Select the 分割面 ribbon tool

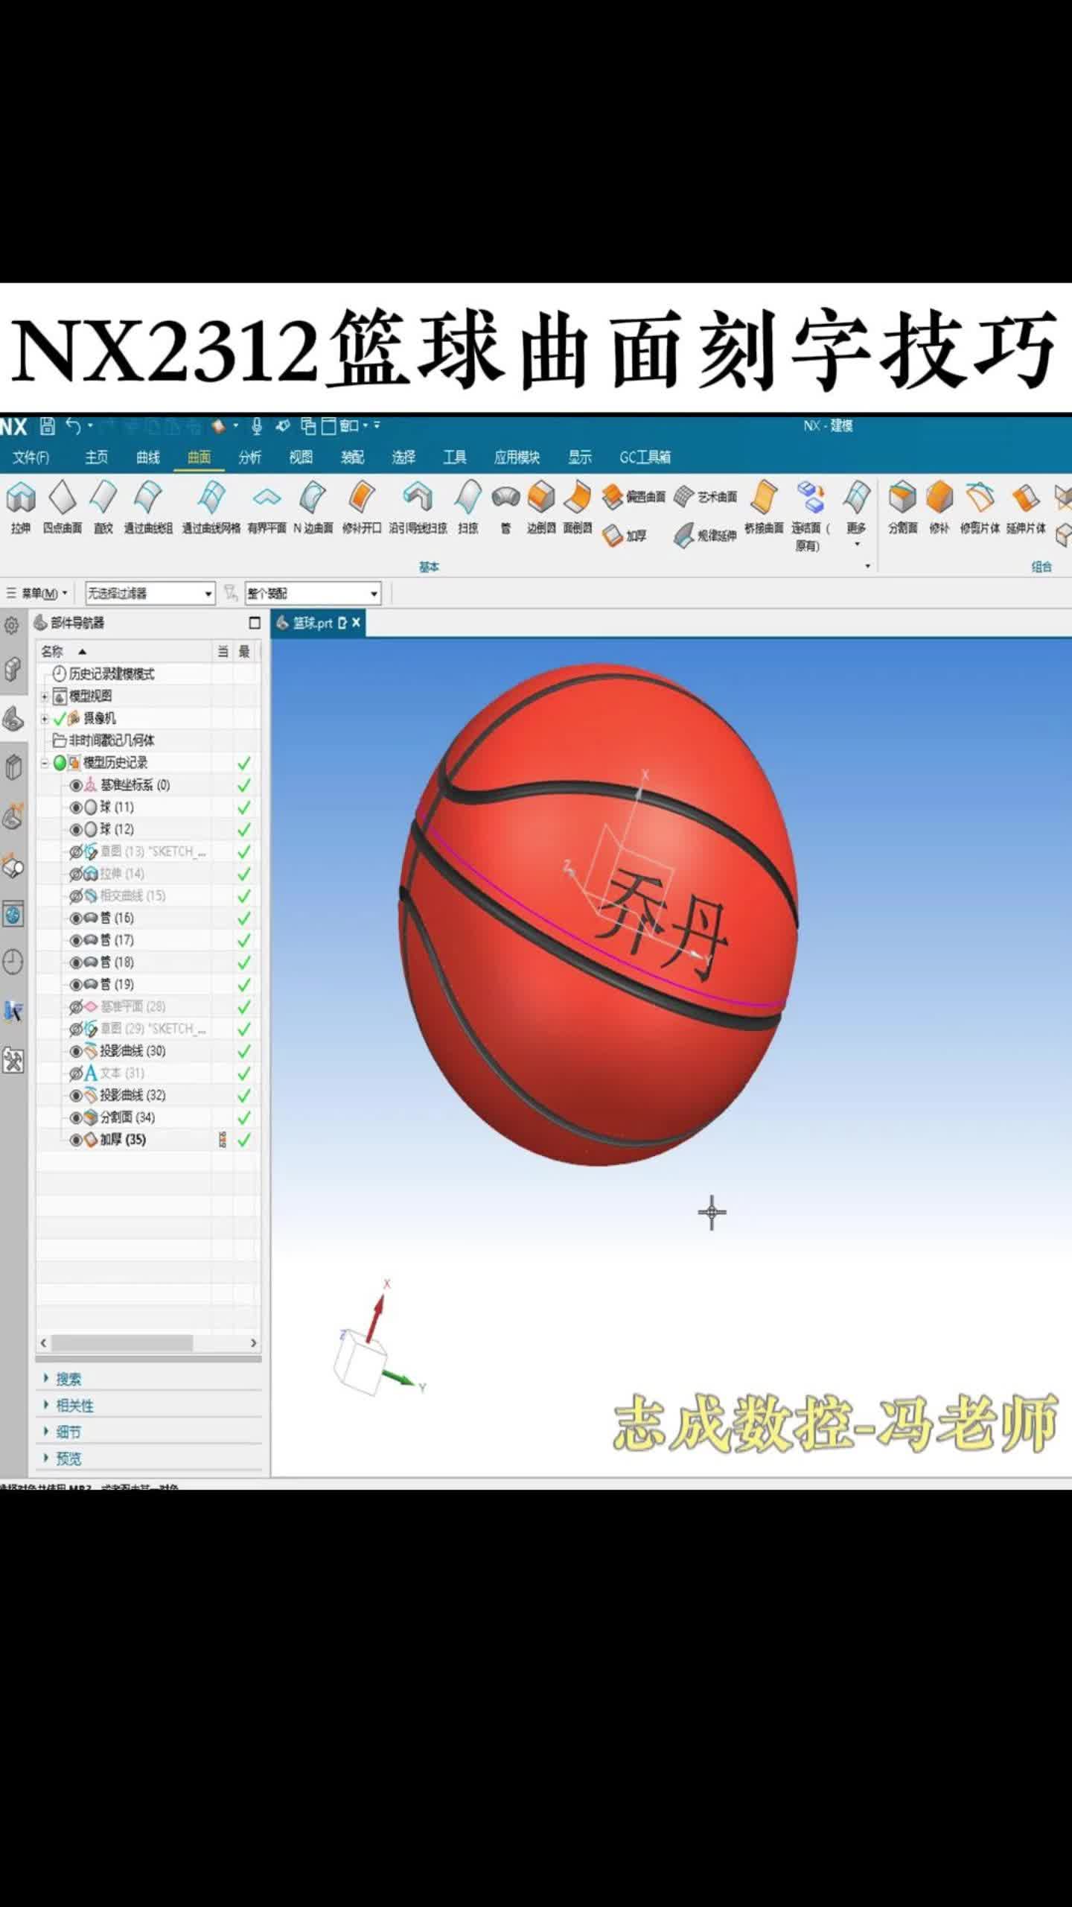pos(902,507)
